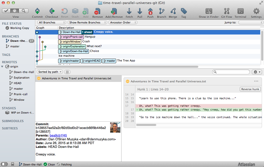The width and height of the screenshot is (264, 167).
Task: Select remote branch HEAD
Action: [x=18, y=83]
